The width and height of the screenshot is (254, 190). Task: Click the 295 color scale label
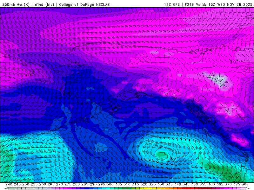coord(102,184)
